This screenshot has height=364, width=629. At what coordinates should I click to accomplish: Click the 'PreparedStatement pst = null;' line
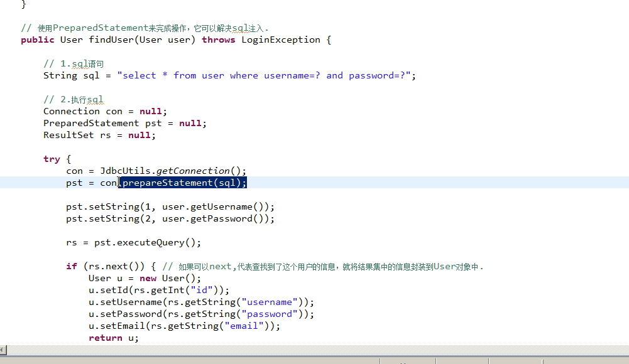(125, 124)
